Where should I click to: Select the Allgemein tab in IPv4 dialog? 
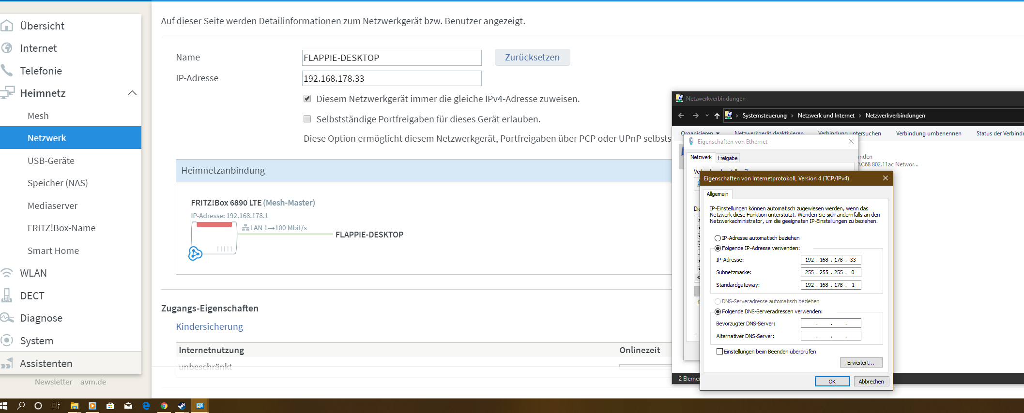(717, 194)
